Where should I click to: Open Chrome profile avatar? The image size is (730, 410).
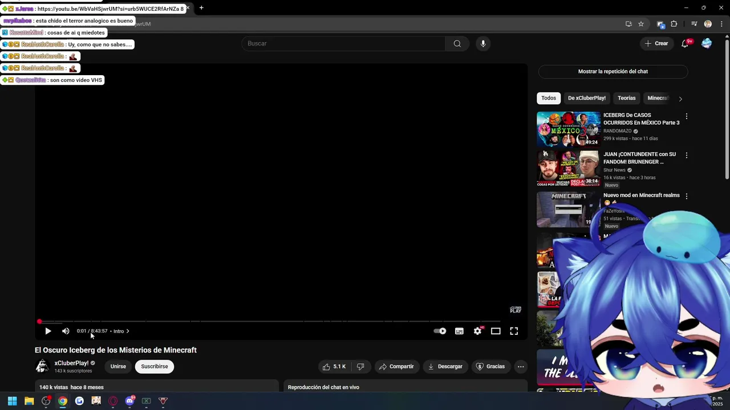click(708, 24)
